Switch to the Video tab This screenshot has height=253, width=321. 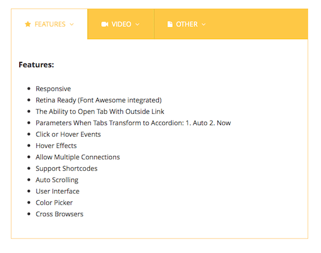coord(121,24)
